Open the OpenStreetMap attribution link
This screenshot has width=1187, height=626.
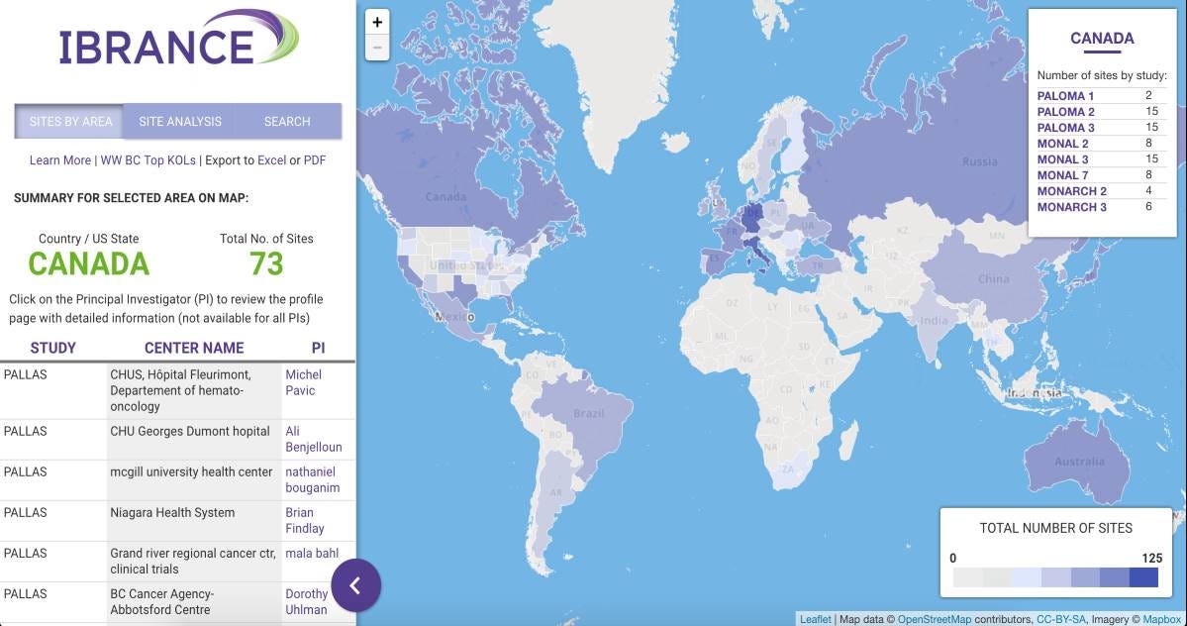point(935,619)
